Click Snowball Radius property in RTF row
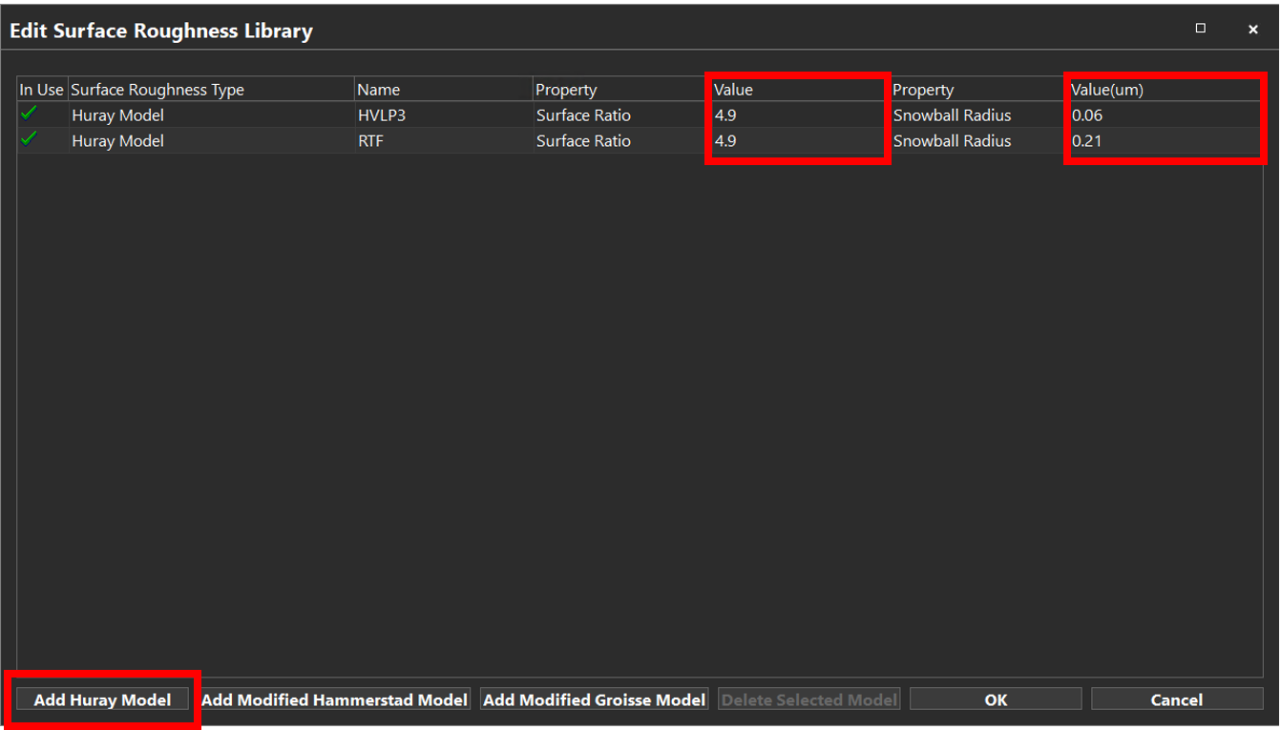 (x=979, y=141)
